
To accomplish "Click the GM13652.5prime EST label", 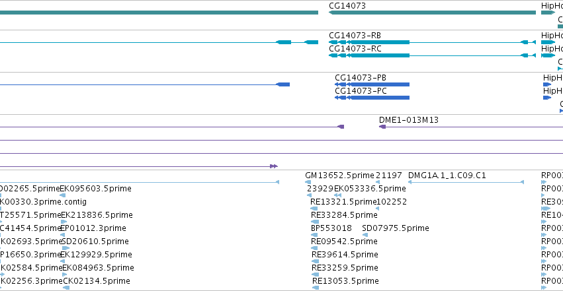I will (339, 176).
